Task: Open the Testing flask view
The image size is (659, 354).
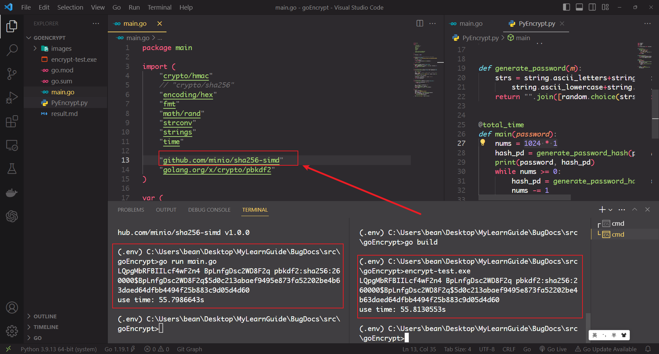Action: [x=12, y=169]
